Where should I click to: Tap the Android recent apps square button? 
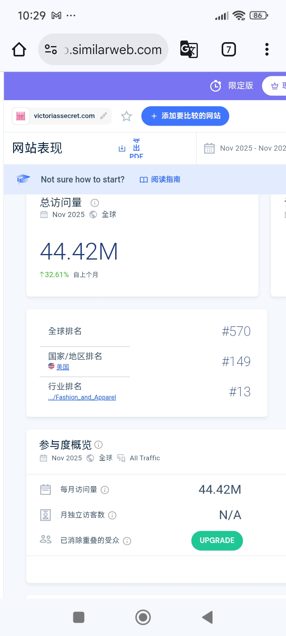click(x=79, y=617)
